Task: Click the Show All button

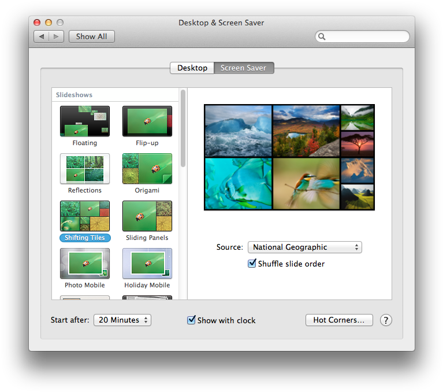Action: (x=91, y=36)
